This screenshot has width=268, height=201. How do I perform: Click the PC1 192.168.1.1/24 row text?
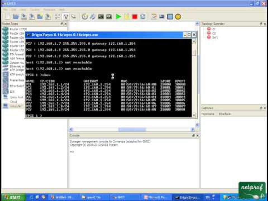(x=105, y=84)
